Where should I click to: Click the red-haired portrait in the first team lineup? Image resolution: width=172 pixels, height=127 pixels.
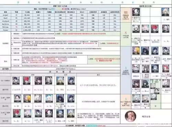click(26, 81)
